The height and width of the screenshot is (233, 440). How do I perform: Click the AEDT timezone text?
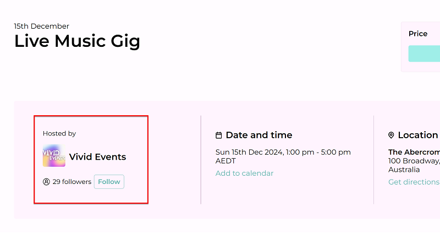click(226, 161)
